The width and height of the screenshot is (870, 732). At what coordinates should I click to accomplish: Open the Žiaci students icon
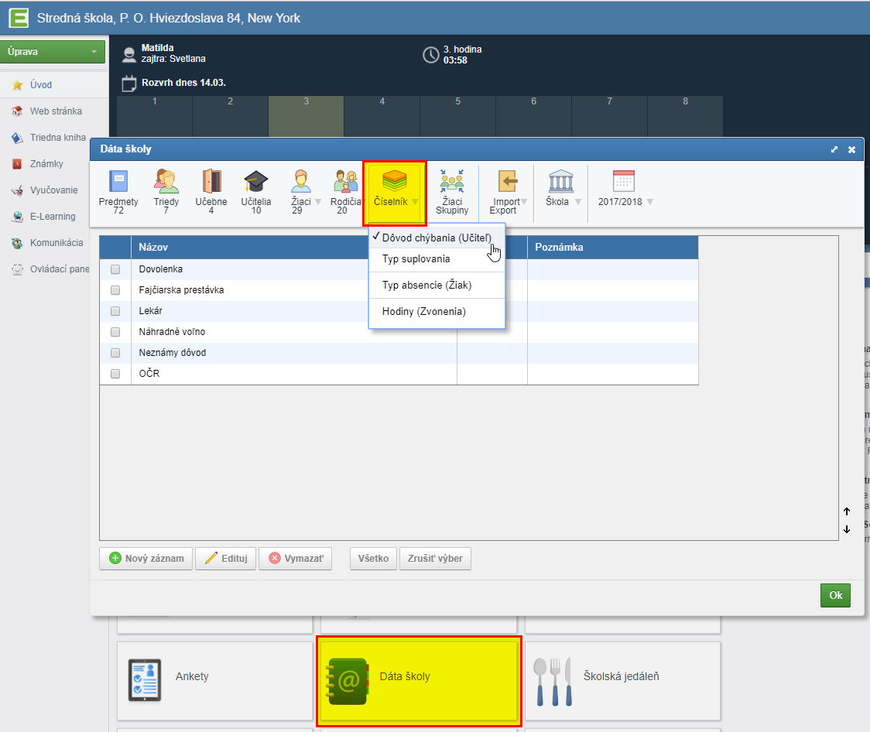click(x=301, y=181)
